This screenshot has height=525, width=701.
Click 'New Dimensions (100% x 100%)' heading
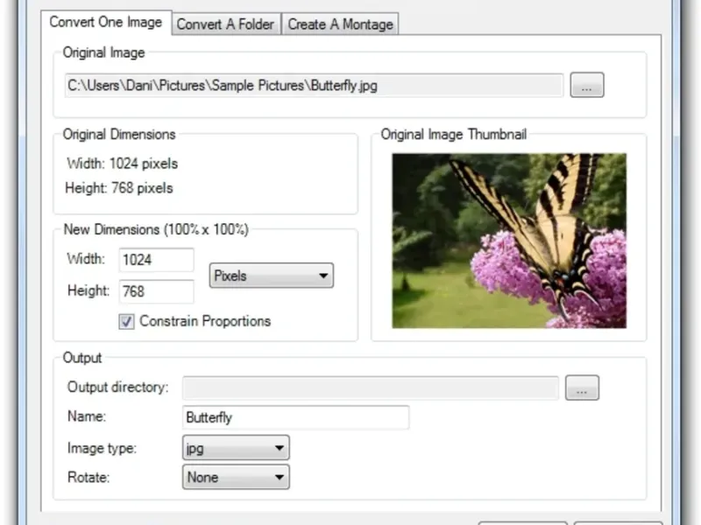click(156, 229)
